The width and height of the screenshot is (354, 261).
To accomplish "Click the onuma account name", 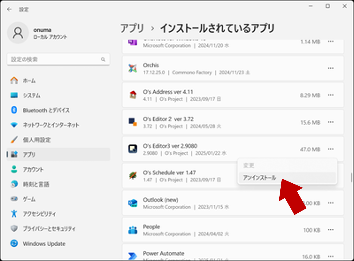I will [x=42, y=30].
